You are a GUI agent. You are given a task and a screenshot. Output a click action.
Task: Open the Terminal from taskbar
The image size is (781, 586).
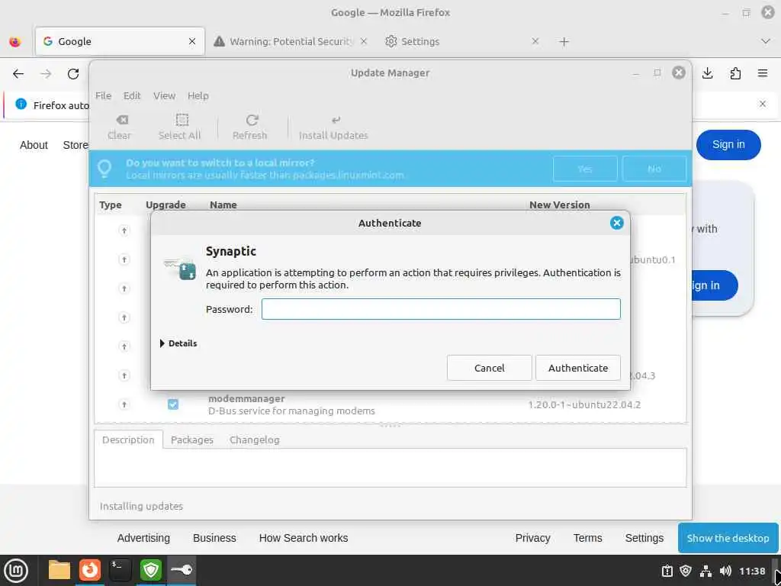click(x=120, y=571)
